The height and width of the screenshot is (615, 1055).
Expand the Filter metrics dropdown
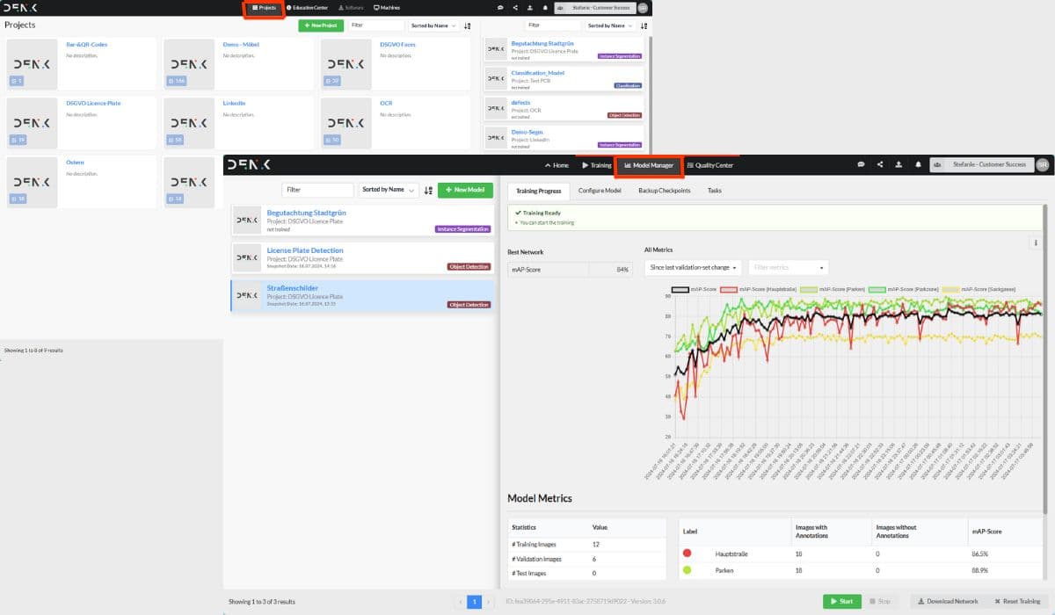pos(788,267)
